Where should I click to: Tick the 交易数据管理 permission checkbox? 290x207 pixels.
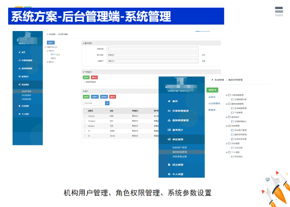229,95
